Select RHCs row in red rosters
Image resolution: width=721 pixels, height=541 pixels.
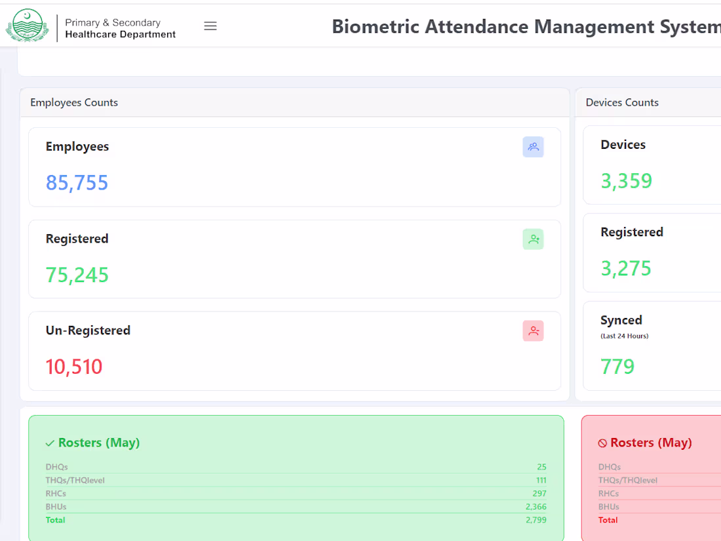click(659, 494)
